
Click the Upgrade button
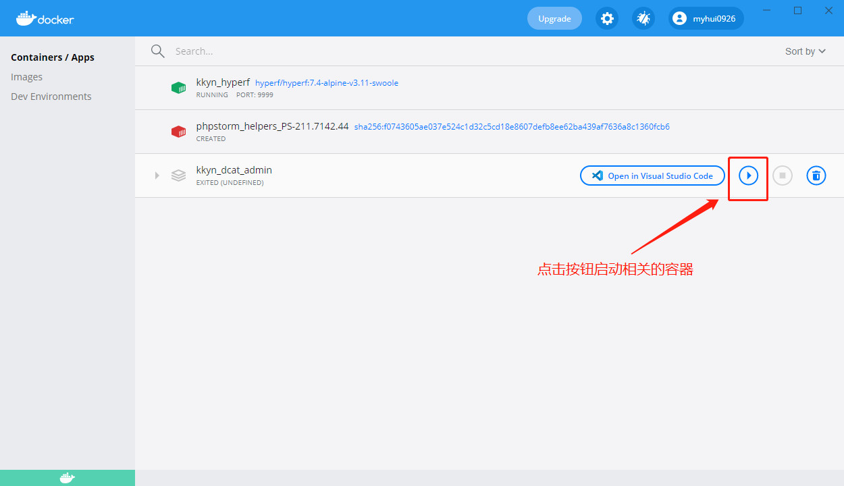pyautogui.click(x=554, y=18)
